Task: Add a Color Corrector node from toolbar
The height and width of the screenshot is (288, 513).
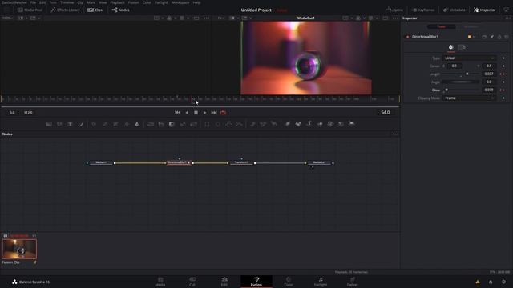Action: (x=95, y=124)
